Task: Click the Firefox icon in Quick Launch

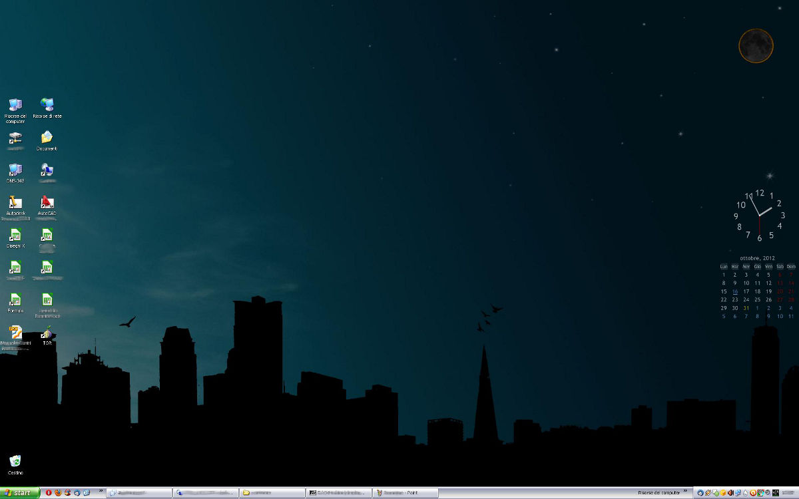Action: point(58,493)
